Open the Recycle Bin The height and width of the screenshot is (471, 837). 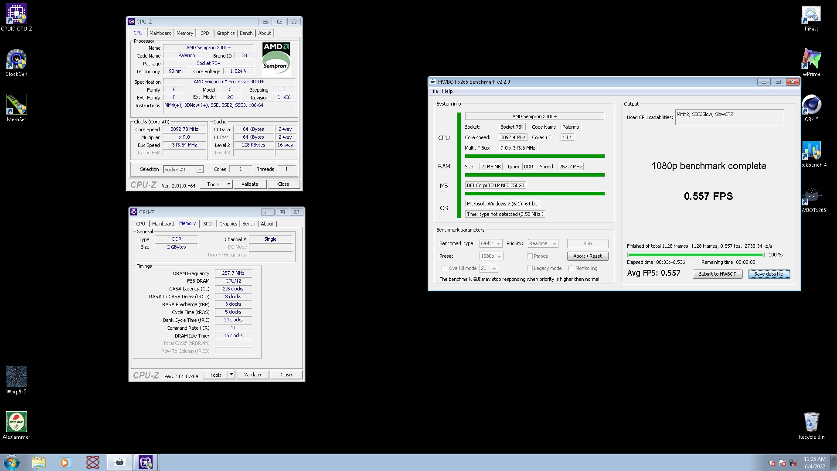(811, 426)
